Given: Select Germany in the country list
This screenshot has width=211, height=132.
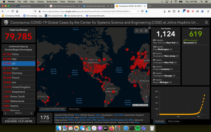Looking at the screenshot, I should click(18, 73).
